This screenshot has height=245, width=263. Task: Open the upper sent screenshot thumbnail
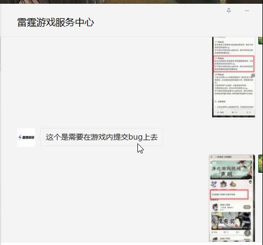pyautogui.click(x=234, y=77)
